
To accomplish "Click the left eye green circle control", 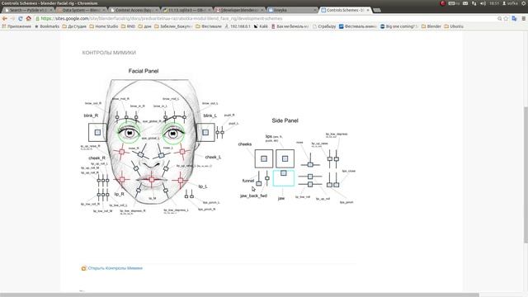I will 173,133.
